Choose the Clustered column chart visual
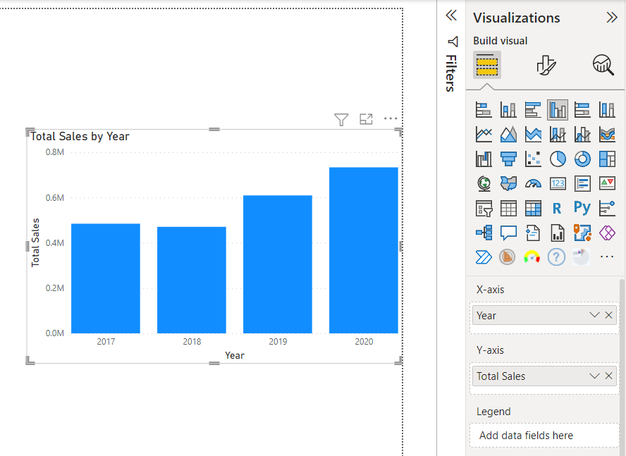Image resolution: width=626 pixels, height=456 pixels. [x=558, y=109]
